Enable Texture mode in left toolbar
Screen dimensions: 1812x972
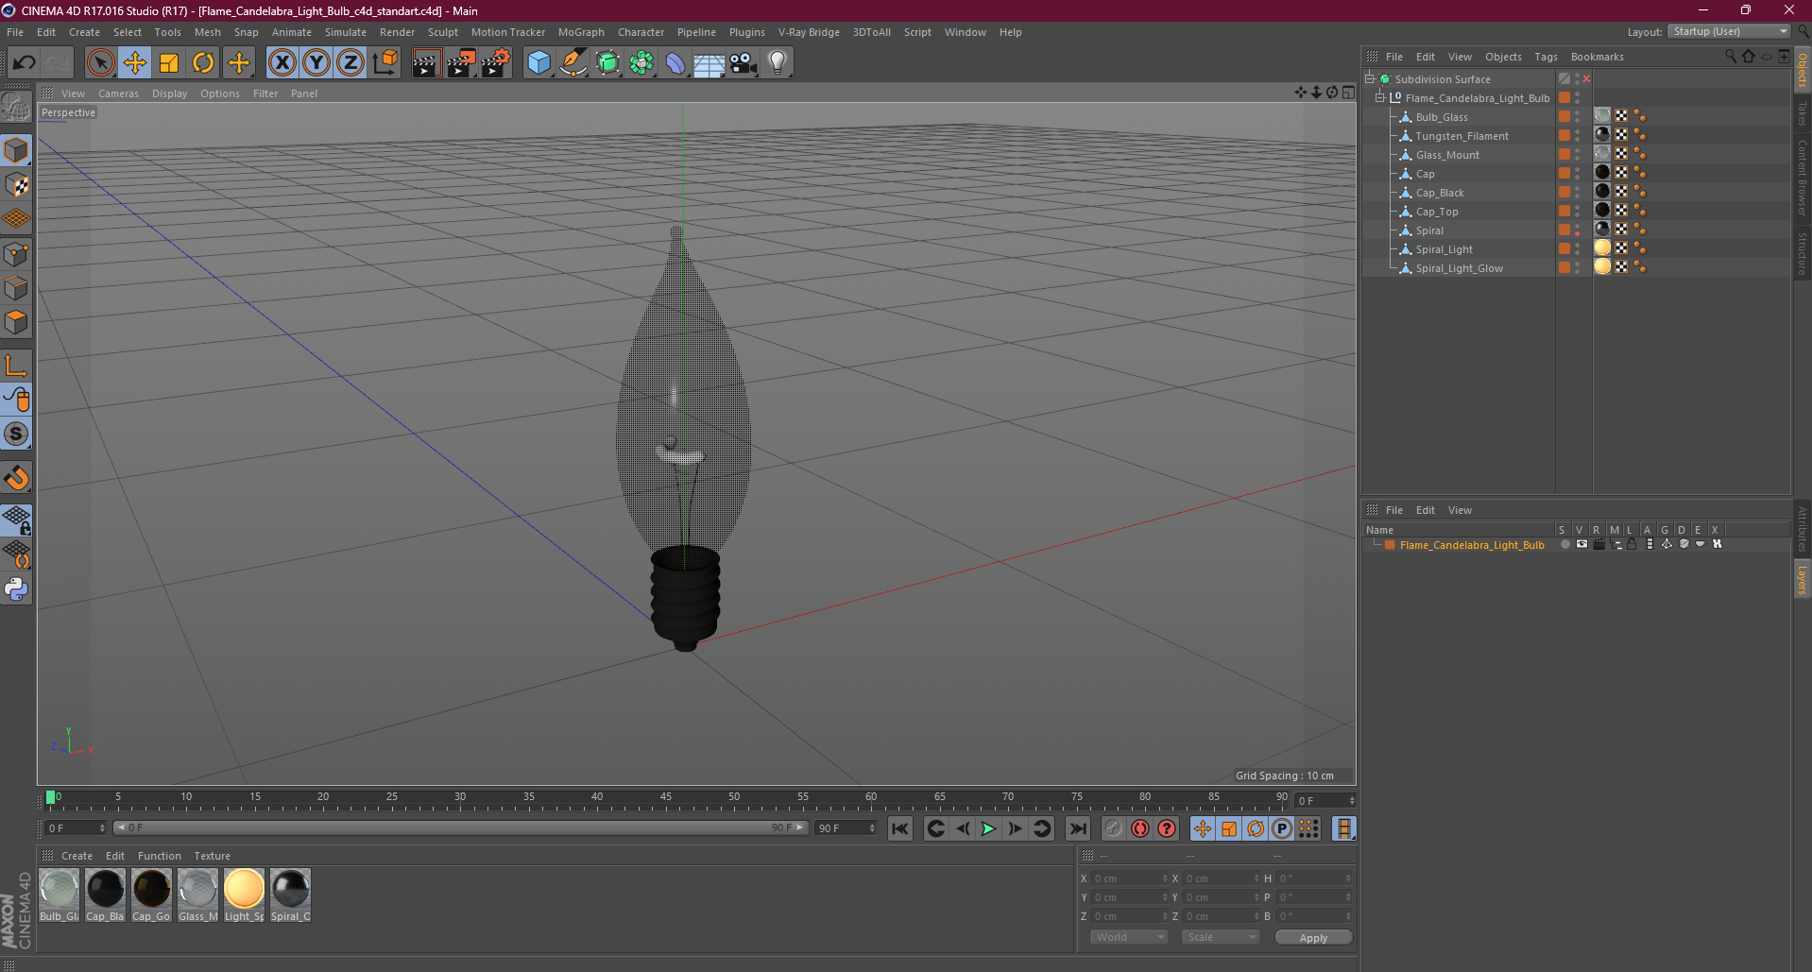(x=17, y=185)
